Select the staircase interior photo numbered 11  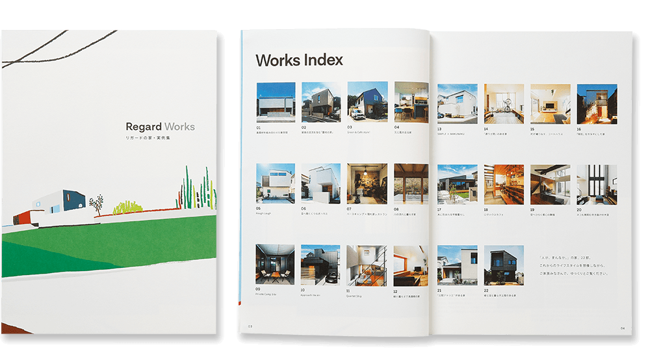(x=367, y=265)
